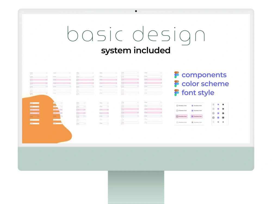
Task: Uncheck the pink-highlighted checked "Checkbox item"
Action: tap(192, 116)
